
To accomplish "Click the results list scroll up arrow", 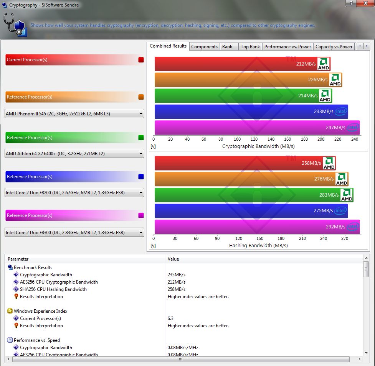I will [366, 258].
